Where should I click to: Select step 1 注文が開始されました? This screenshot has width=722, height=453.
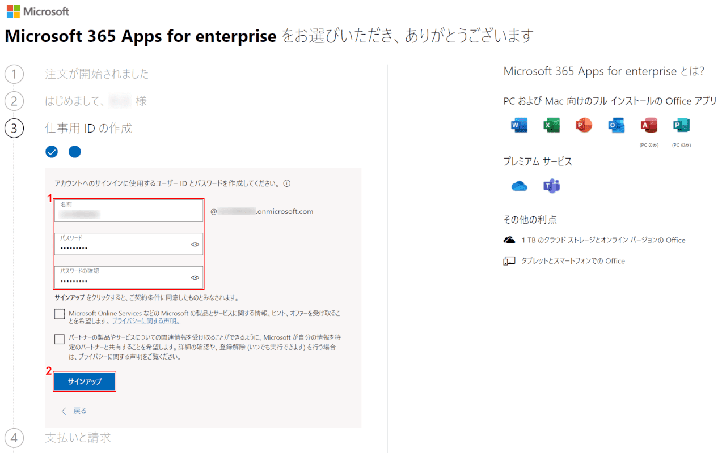click(x=97, y=74)
